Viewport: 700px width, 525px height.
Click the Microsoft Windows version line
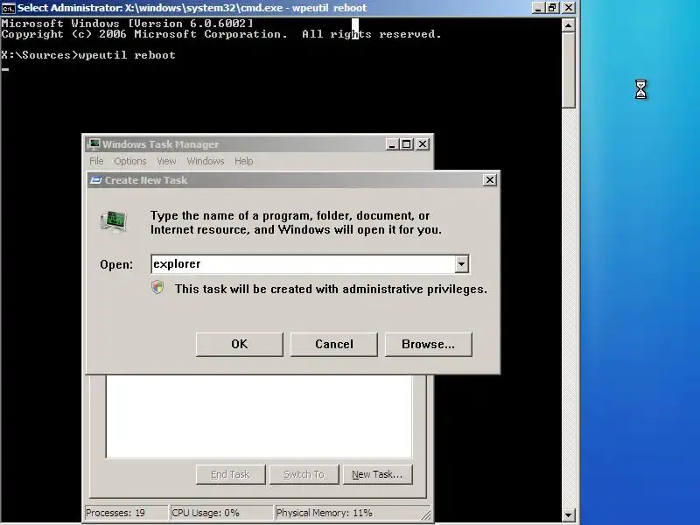(x=127, y=24)
